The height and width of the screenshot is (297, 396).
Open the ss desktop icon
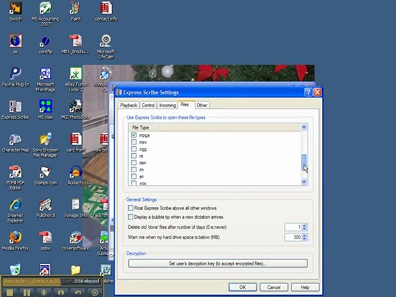[x=15, y=44]
